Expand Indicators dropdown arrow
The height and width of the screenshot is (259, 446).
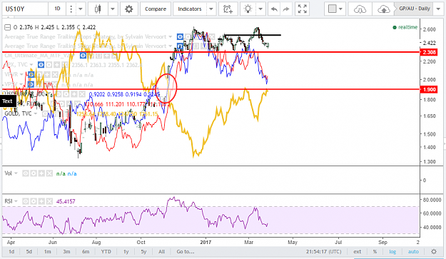point(211,9)
